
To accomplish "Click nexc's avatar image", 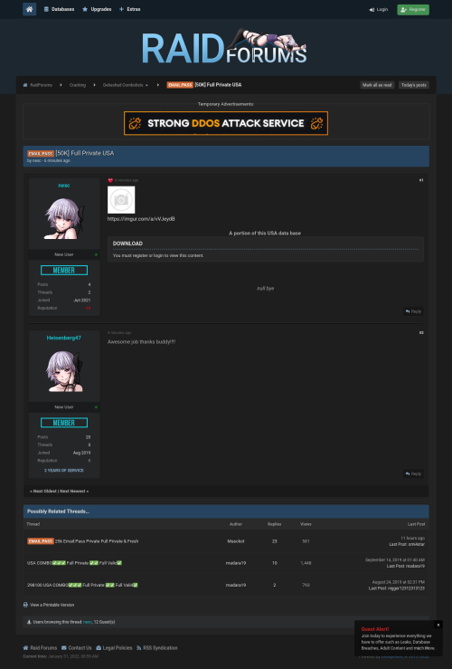I will pos(64,218).
